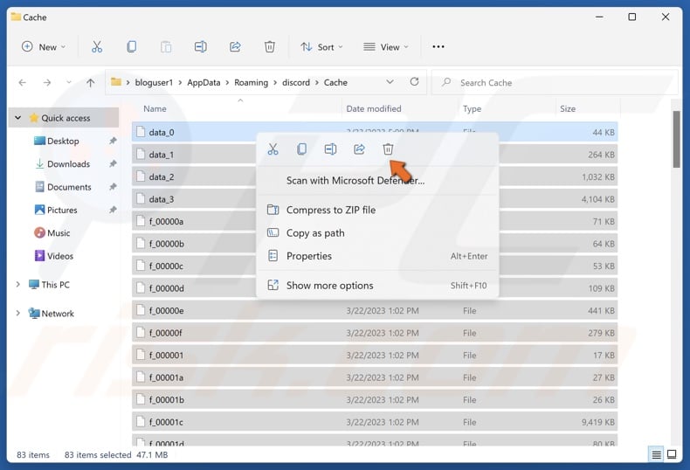Choose Compress to ZIP file

click(x=331, y=210)
